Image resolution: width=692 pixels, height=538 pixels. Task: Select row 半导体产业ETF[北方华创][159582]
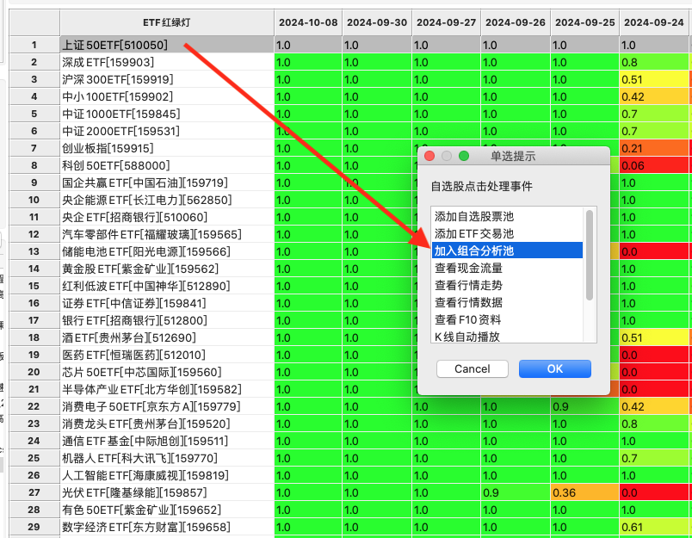point(167,389)
